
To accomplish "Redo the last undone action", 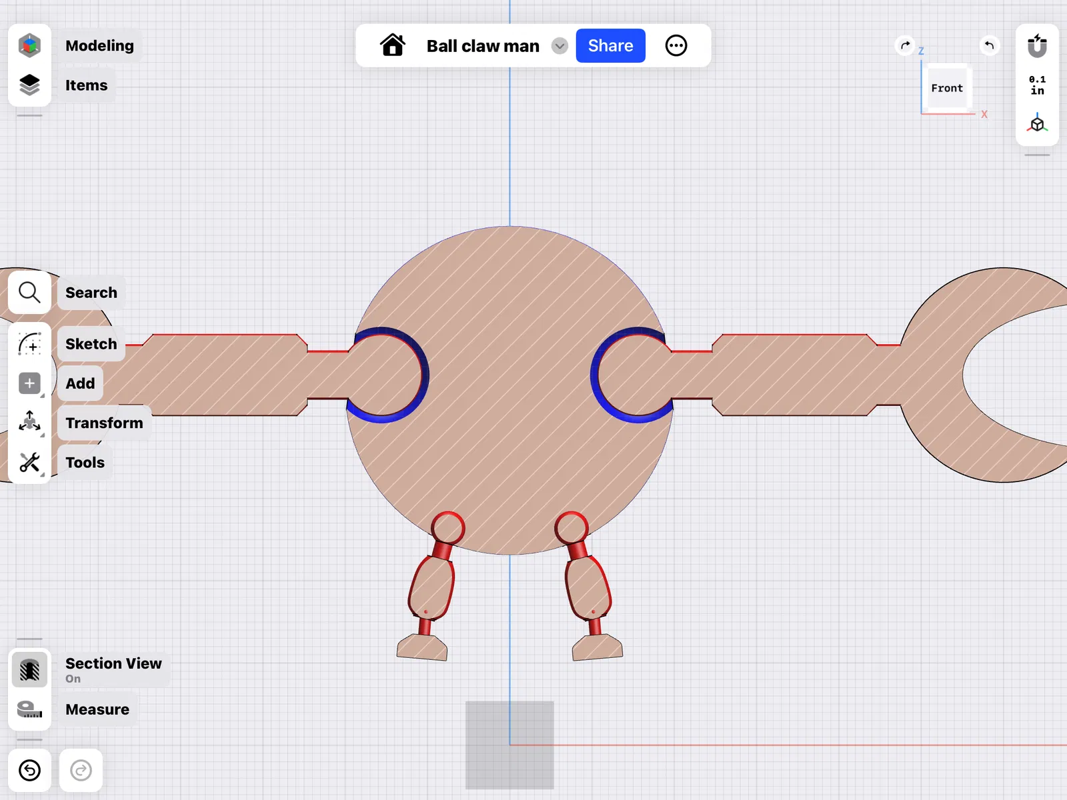I will tap(81, 771).
